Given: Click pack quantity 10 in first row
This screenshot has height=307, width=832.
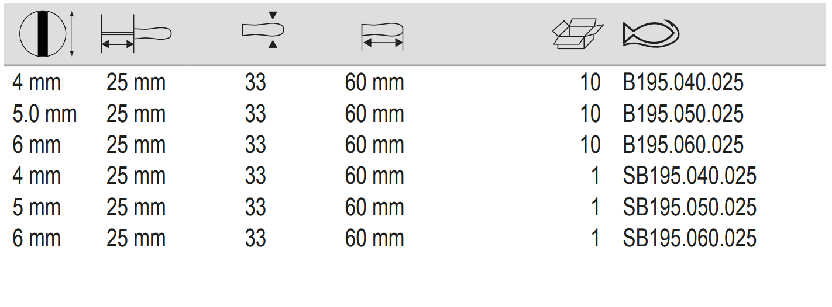Looking at the screenshot, I should pyautogui.click(x=590, y=83).
